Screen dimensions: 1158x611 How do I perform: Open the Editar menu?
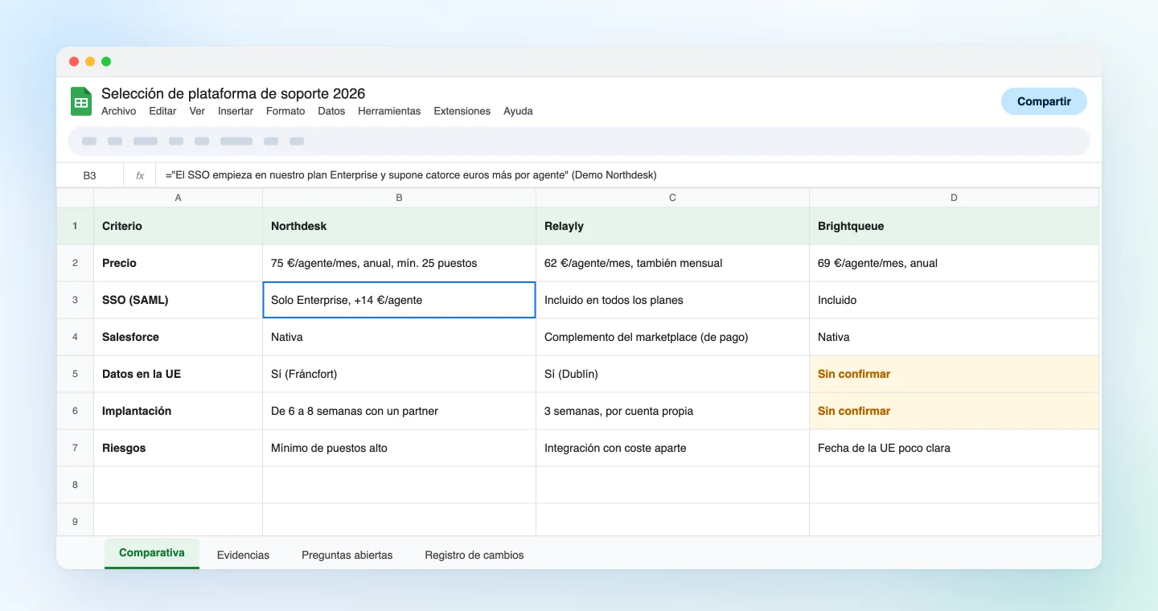[162, 111]
